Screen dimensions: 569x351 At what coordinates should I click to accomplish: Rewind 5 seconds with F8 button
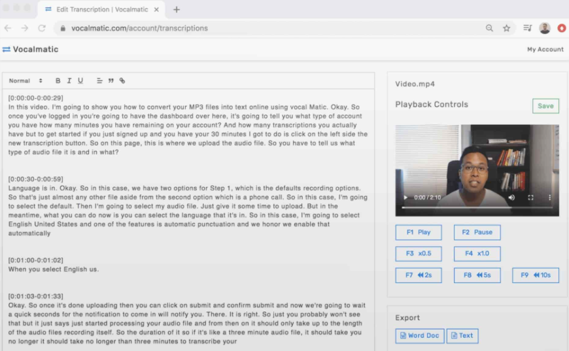coord(477,275)
